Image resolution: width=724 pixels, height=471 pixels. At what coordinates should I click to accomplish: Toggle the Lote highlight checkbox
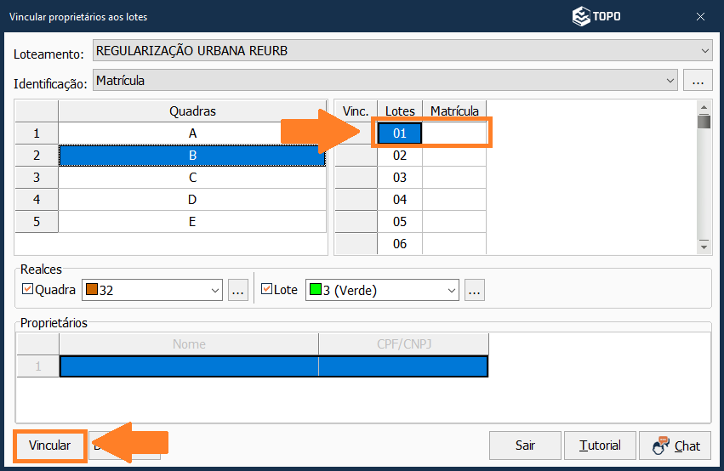click(x=266, y=290)
